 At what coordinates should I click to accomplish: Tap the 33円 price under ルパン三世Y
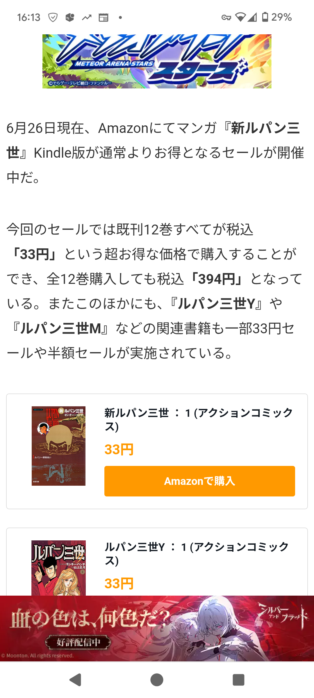119,584
